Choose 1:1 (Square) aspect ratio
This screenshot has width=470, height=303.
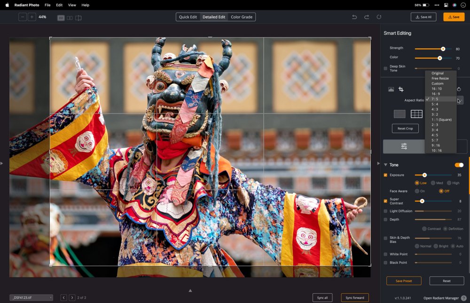[x=441, y=120]
